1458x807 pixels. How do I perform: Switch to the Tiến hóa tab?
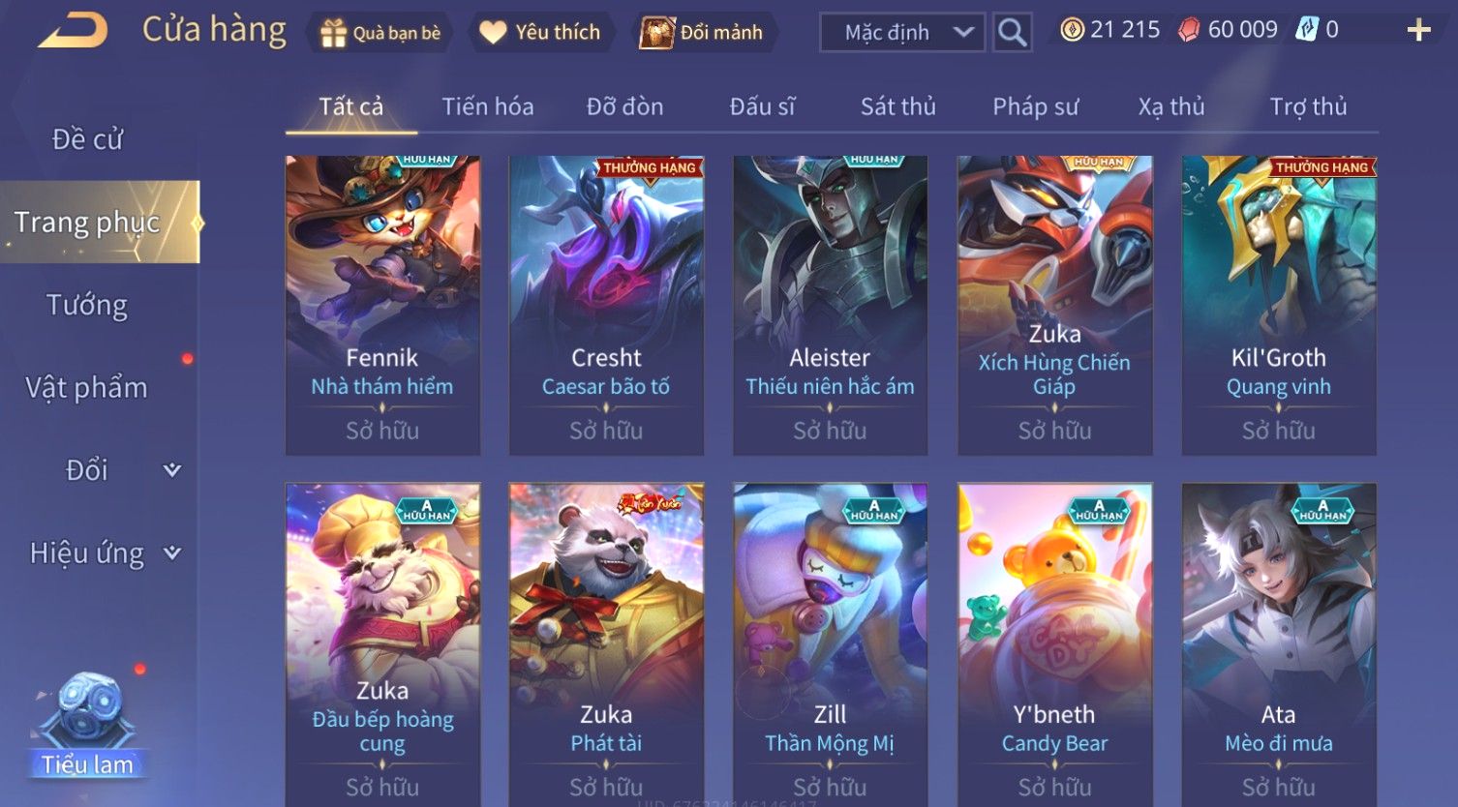pos(488,106)
